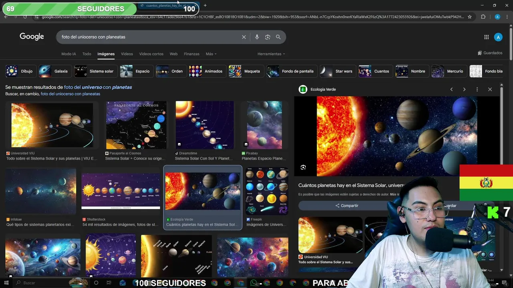
Task: Select the Nombre filter chip
Action: click(x=412, y=71)
